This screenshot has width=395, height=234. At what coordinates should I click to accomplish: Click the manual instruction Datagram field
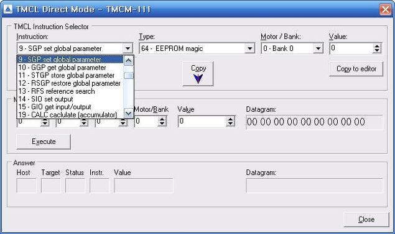point(314,122)
